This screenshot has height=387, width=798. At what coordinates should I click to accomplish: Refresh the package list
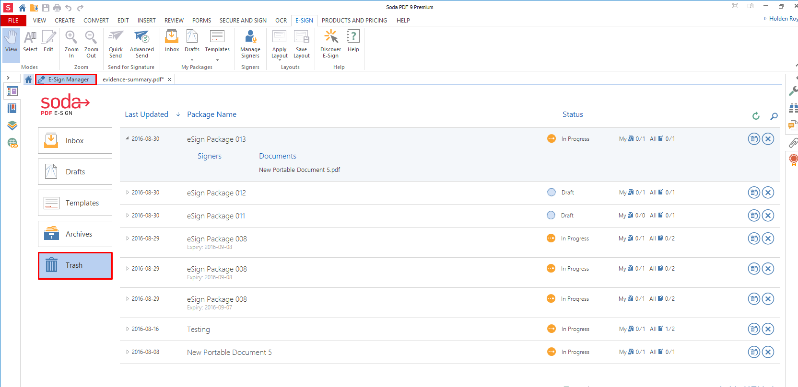click(x=756, y=116)
